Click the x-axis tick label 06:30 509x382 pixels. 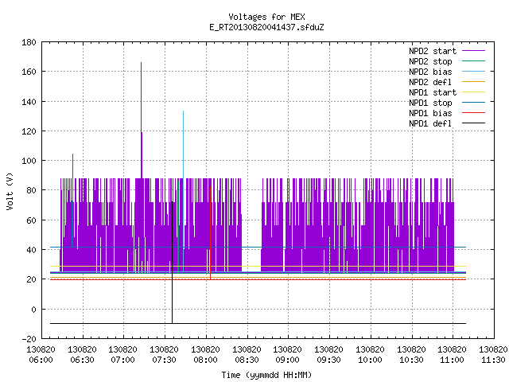point(82,360)
